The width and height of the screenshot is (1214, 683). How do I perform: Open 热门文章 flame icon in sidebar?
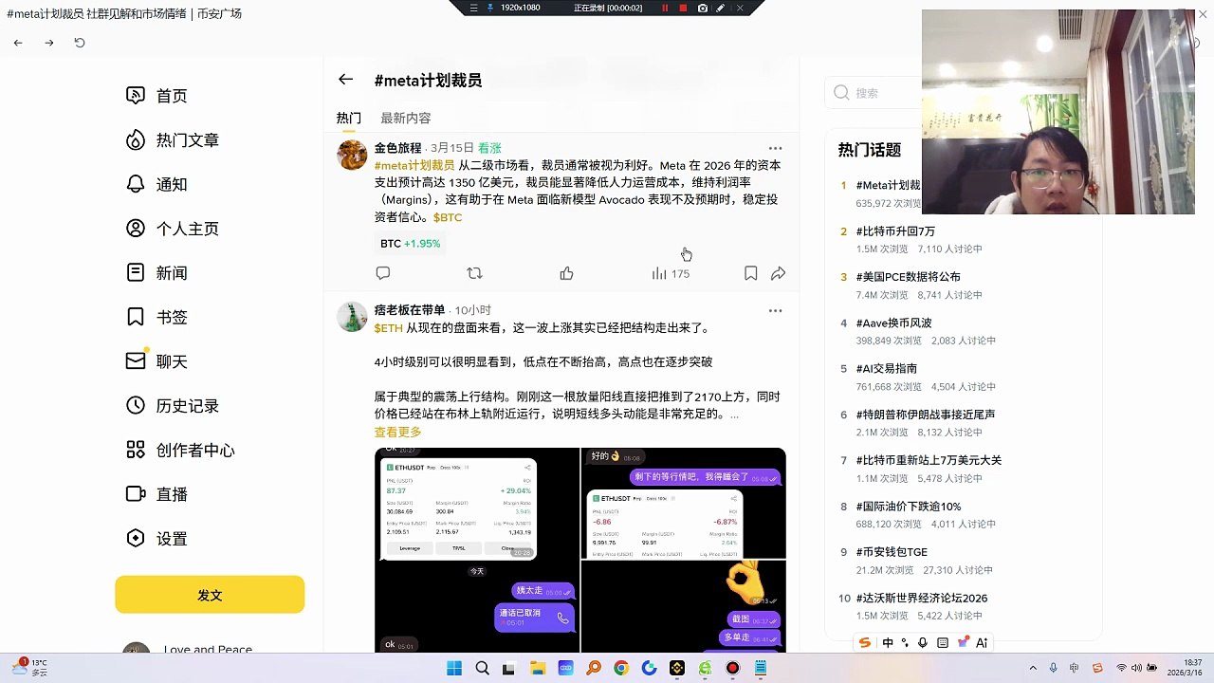pyautogui.click(x=136, y=139)
